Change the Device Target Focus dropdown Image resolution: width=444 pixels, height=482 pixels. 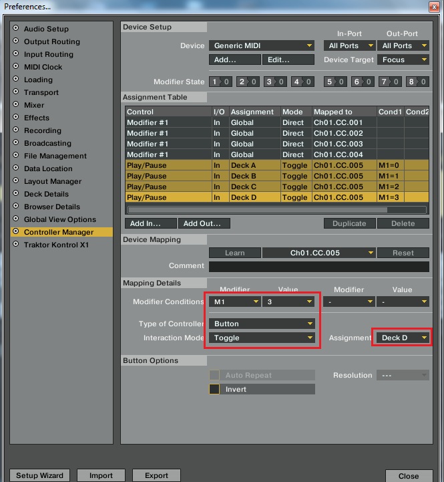[403, 59]
